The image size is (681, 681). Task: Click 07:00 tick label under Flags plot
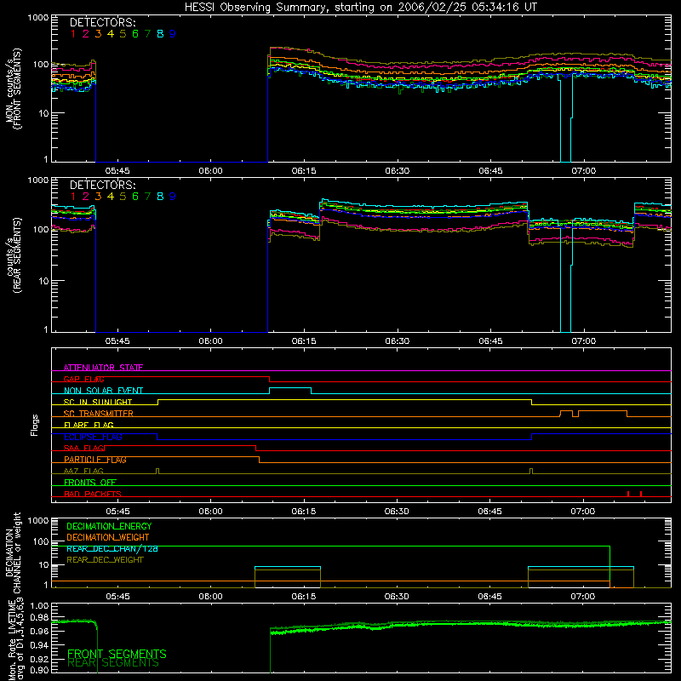583,512
